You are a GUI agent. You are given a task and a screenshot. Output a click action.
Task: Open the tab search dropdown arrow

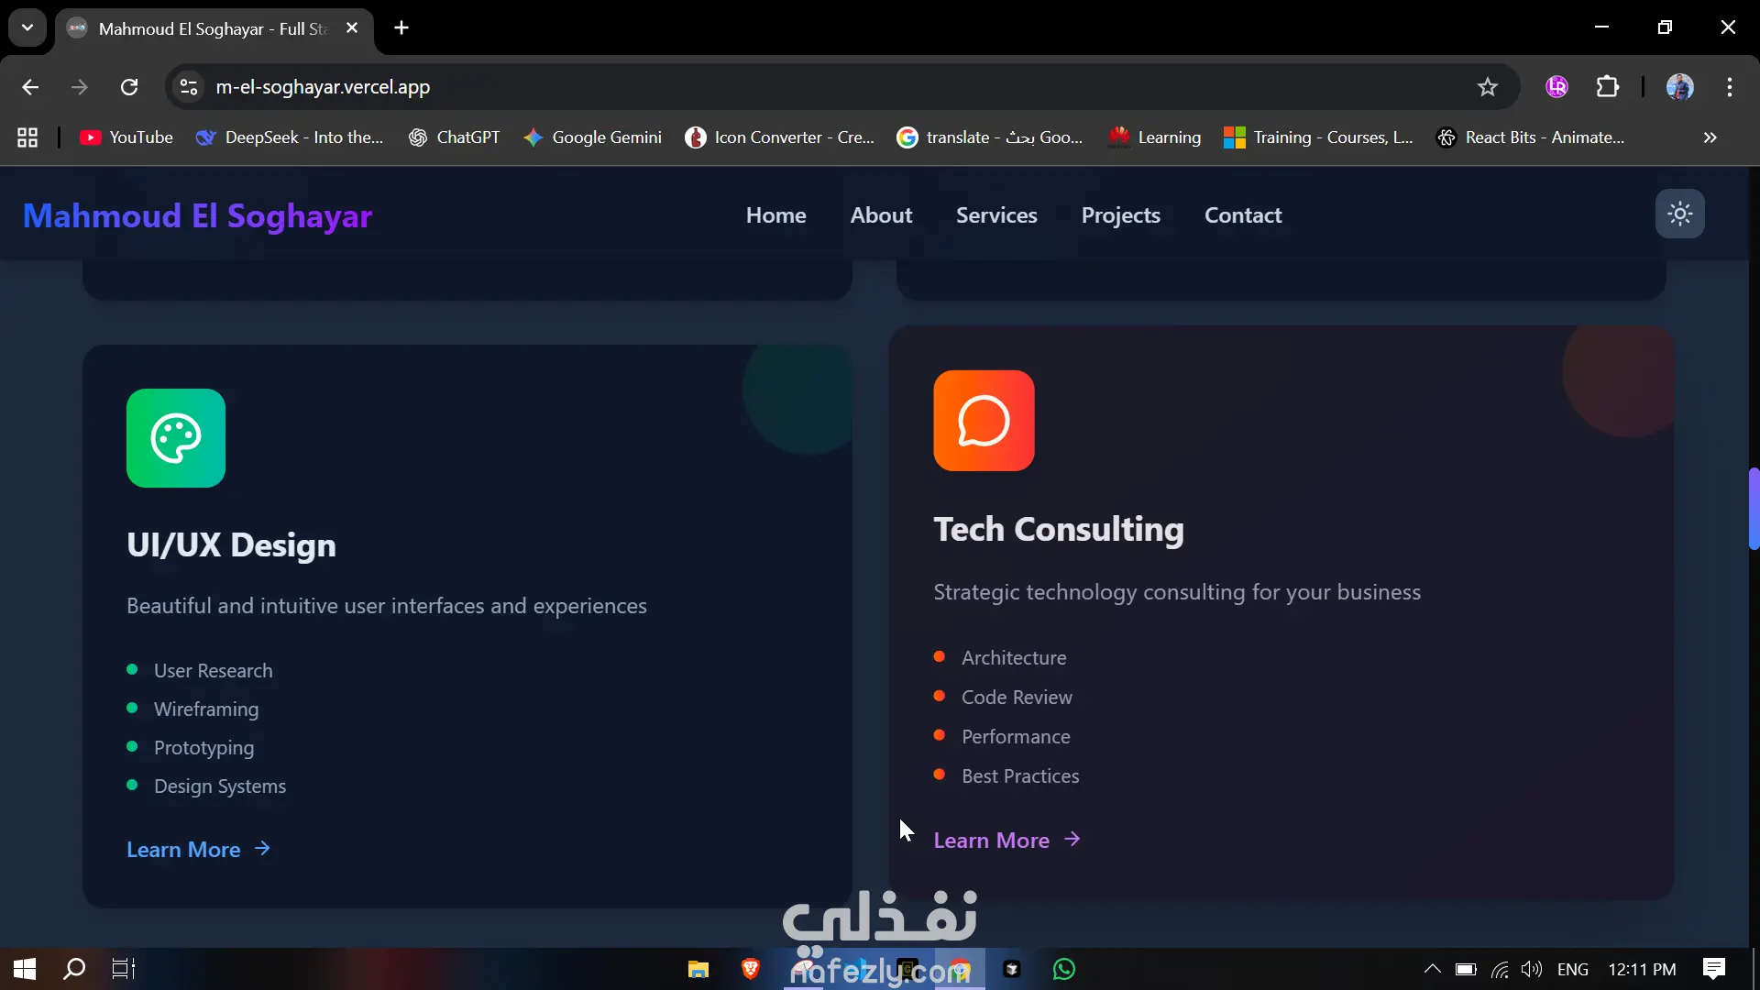27,27
